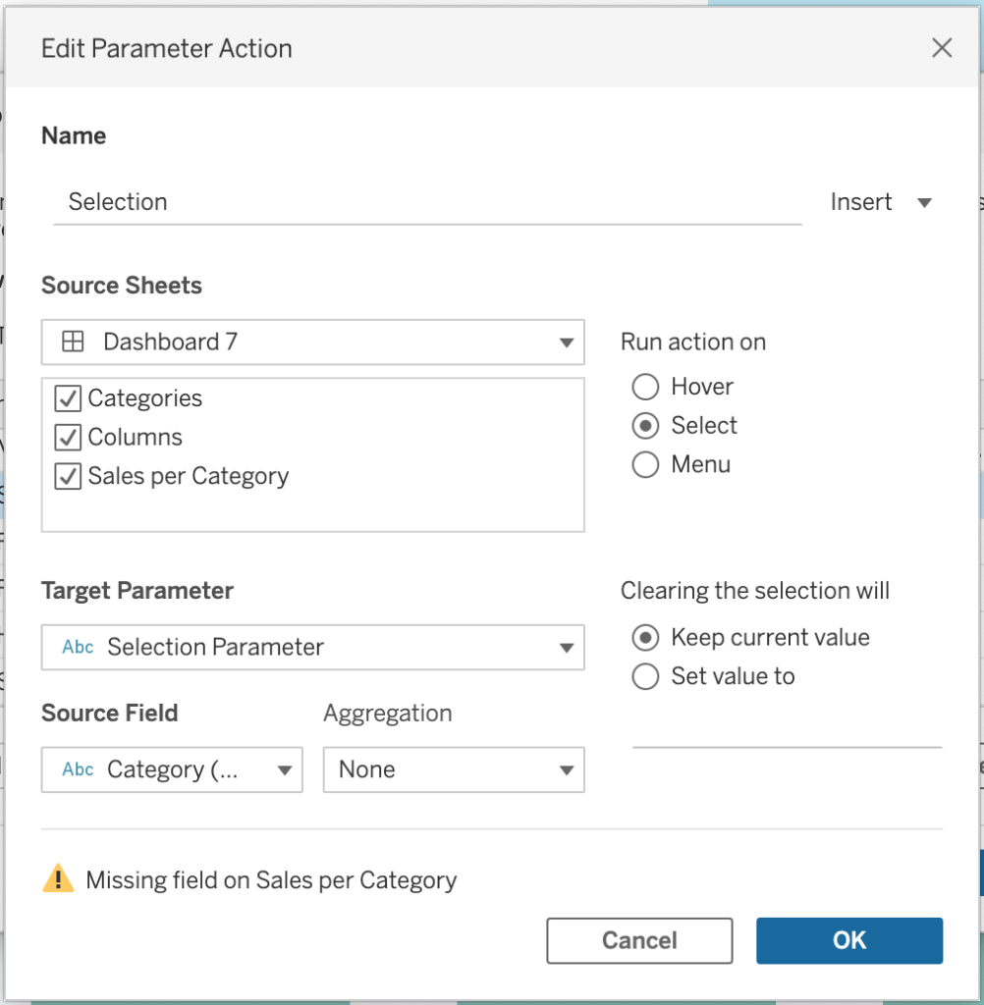984x1005 pixels.
Task: Expand the Aggregation None dropdown
Action: pos(566,770)
